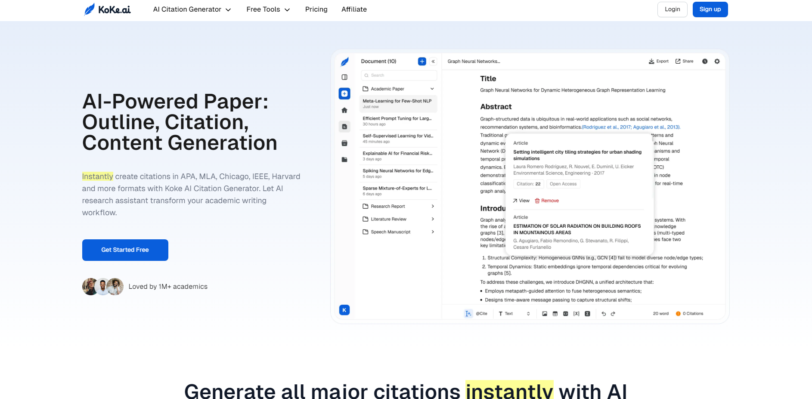This screenshot has height=399, width=812.
Task: Click the undo arrow in editor toolbar
Action: point(604,314)
